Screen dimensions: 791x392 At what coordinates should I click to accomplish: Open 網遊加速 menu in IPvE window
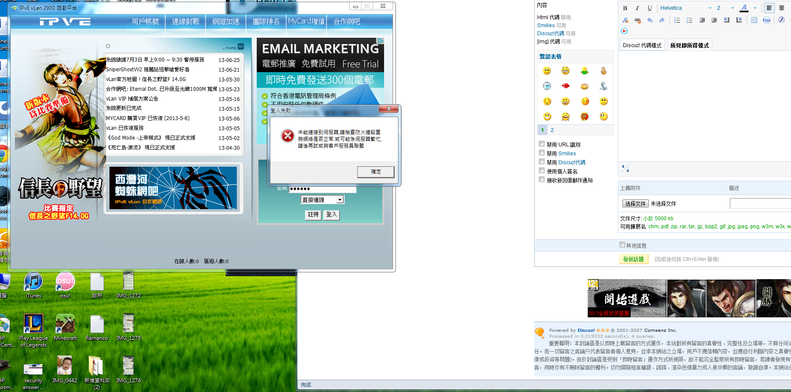tap(226, 22)
